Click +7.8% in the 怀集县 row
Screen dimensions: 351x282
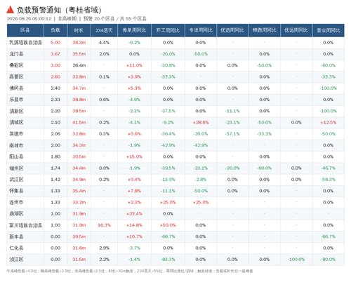coord(134,191)
